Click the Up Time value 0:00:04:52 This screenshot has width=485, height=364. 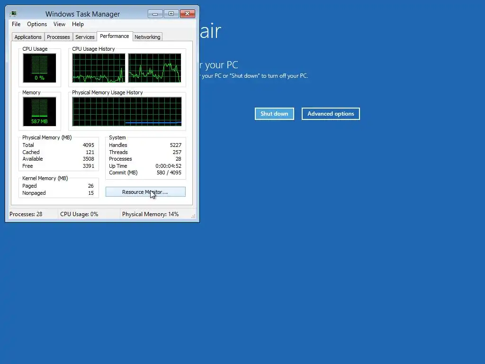(168, 166)
